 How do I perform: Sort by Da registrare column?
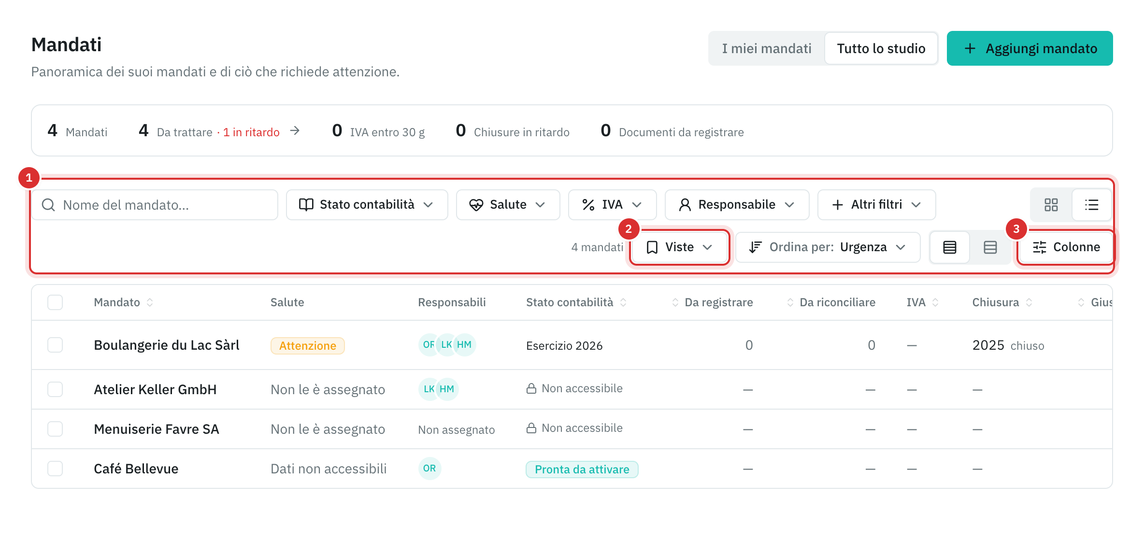(x=713, y=302)
